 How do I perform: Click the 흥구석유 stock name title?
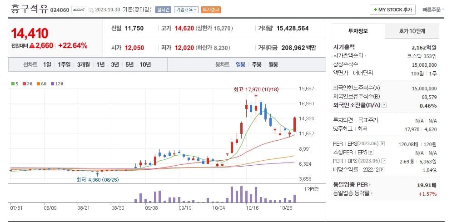[x=30, y=9]
